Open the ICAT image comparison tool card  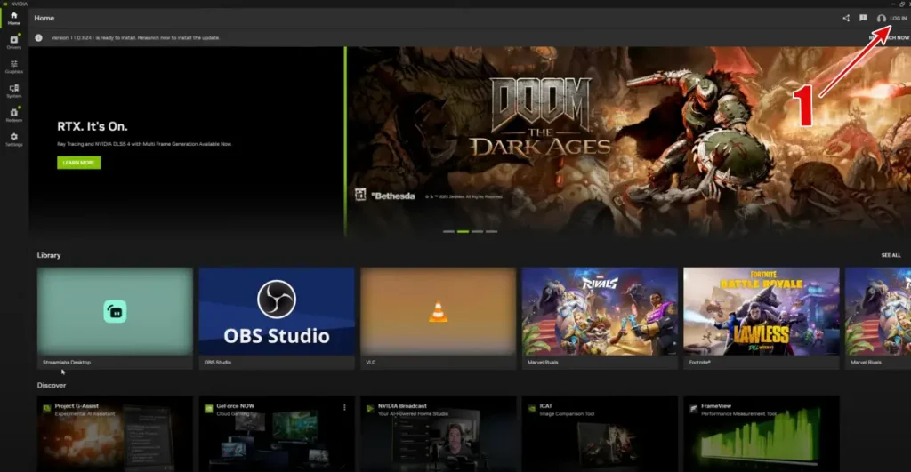point(600,434)
